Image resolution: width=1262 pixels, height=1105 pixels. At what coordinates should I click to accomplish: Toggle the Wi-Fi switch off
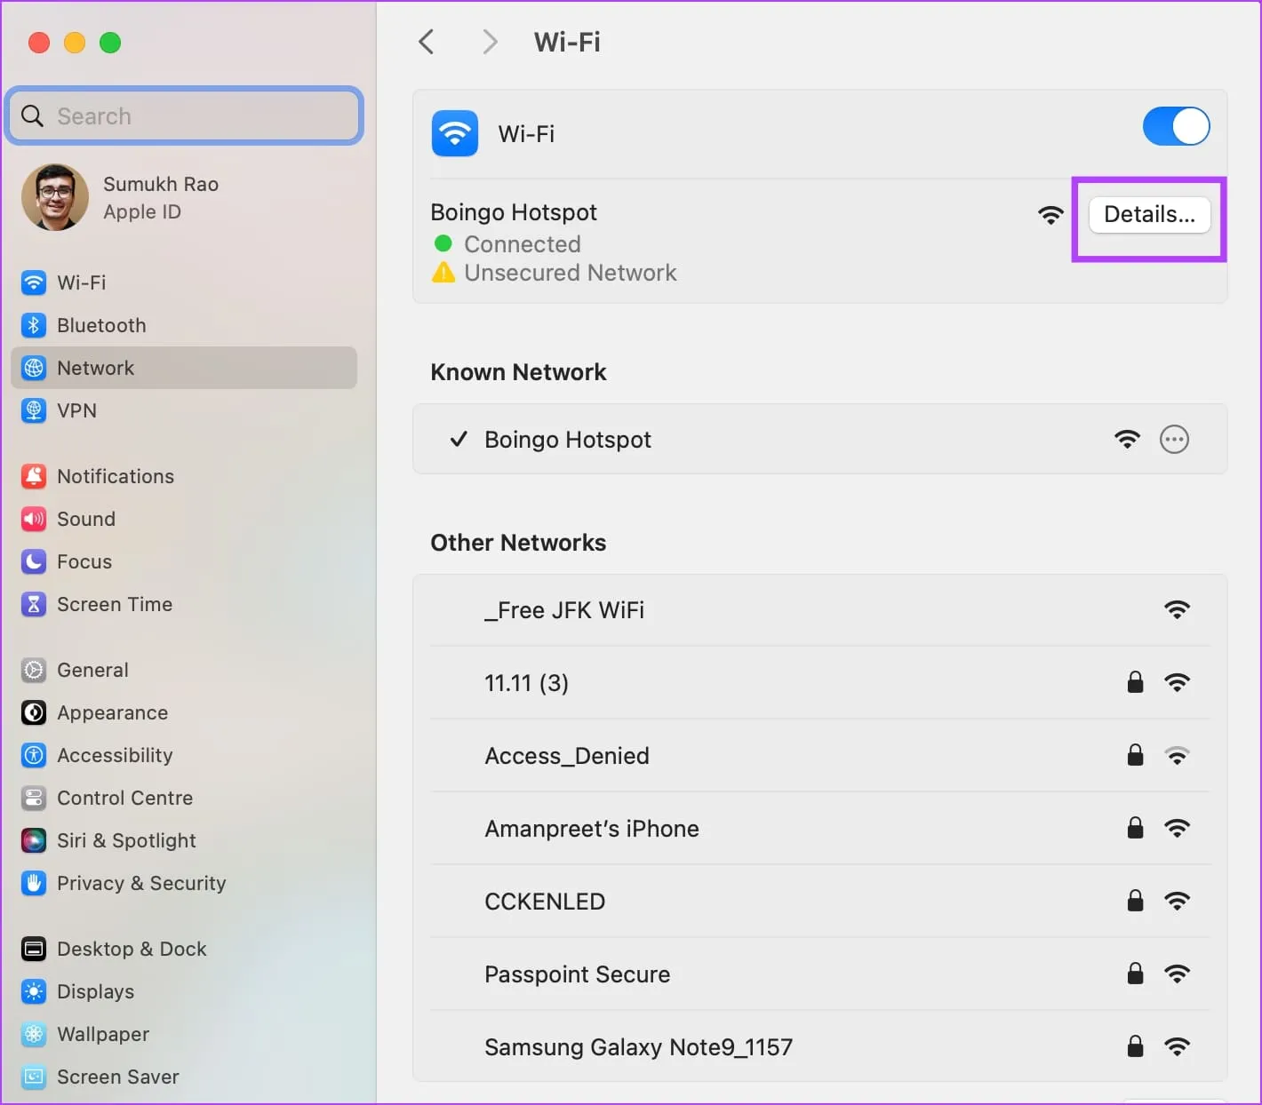tap(1175, 127)
